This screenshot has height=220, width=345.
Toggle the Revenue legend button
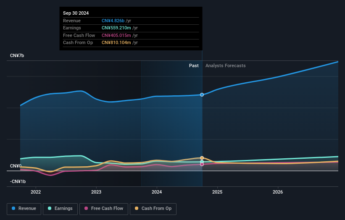point(24,209)
